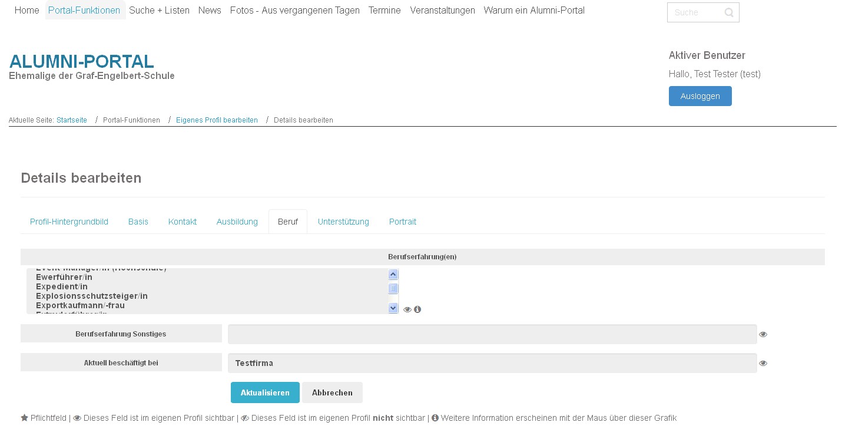Click the Berufserfahrung Sonstiges label
Screen dimensions: 842x442
(x=121, y=334)
